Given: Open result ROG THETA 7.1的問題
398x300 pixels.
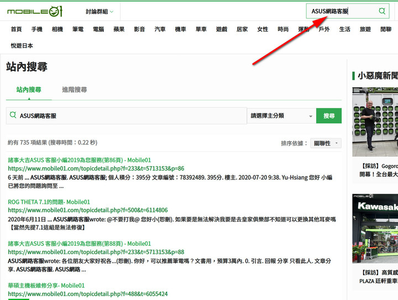Looking at the screenshot, I should click(49, 202).
